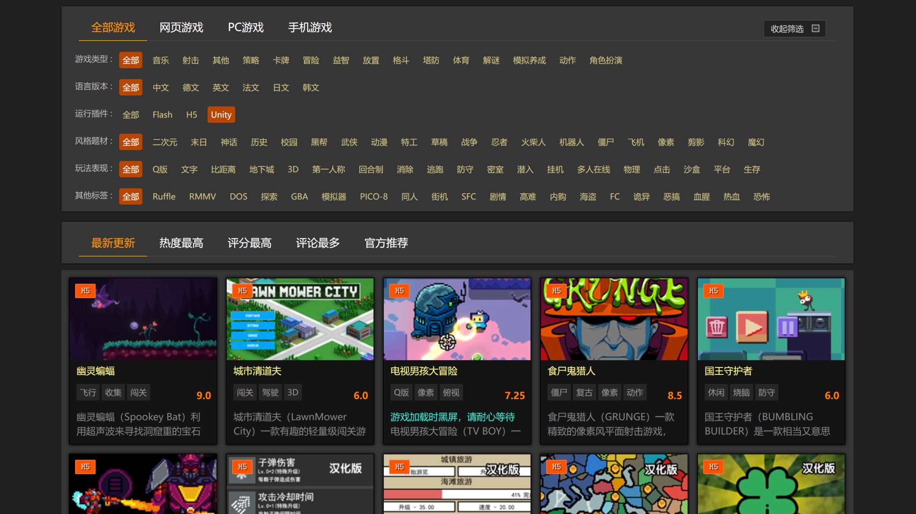
Task: Click the 幽灵蝙蝠 game title
Action: pos(96,371)
